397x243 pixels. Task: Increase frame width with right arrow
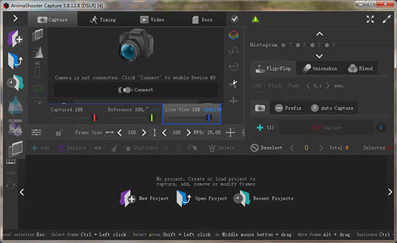[x=144, y=132]
